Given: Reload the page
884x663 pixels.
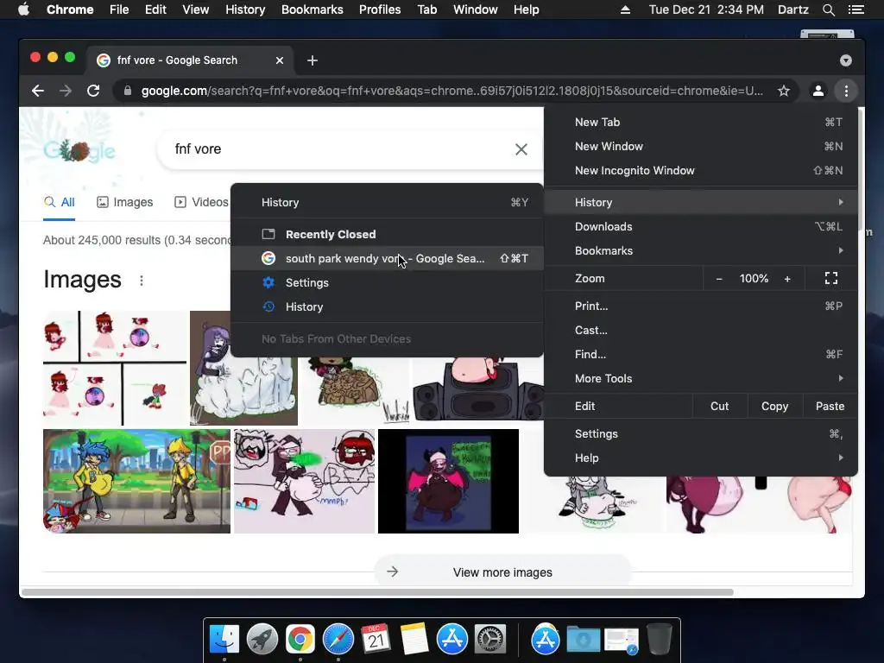Looking at the screenshot, I should click(93, 91).
